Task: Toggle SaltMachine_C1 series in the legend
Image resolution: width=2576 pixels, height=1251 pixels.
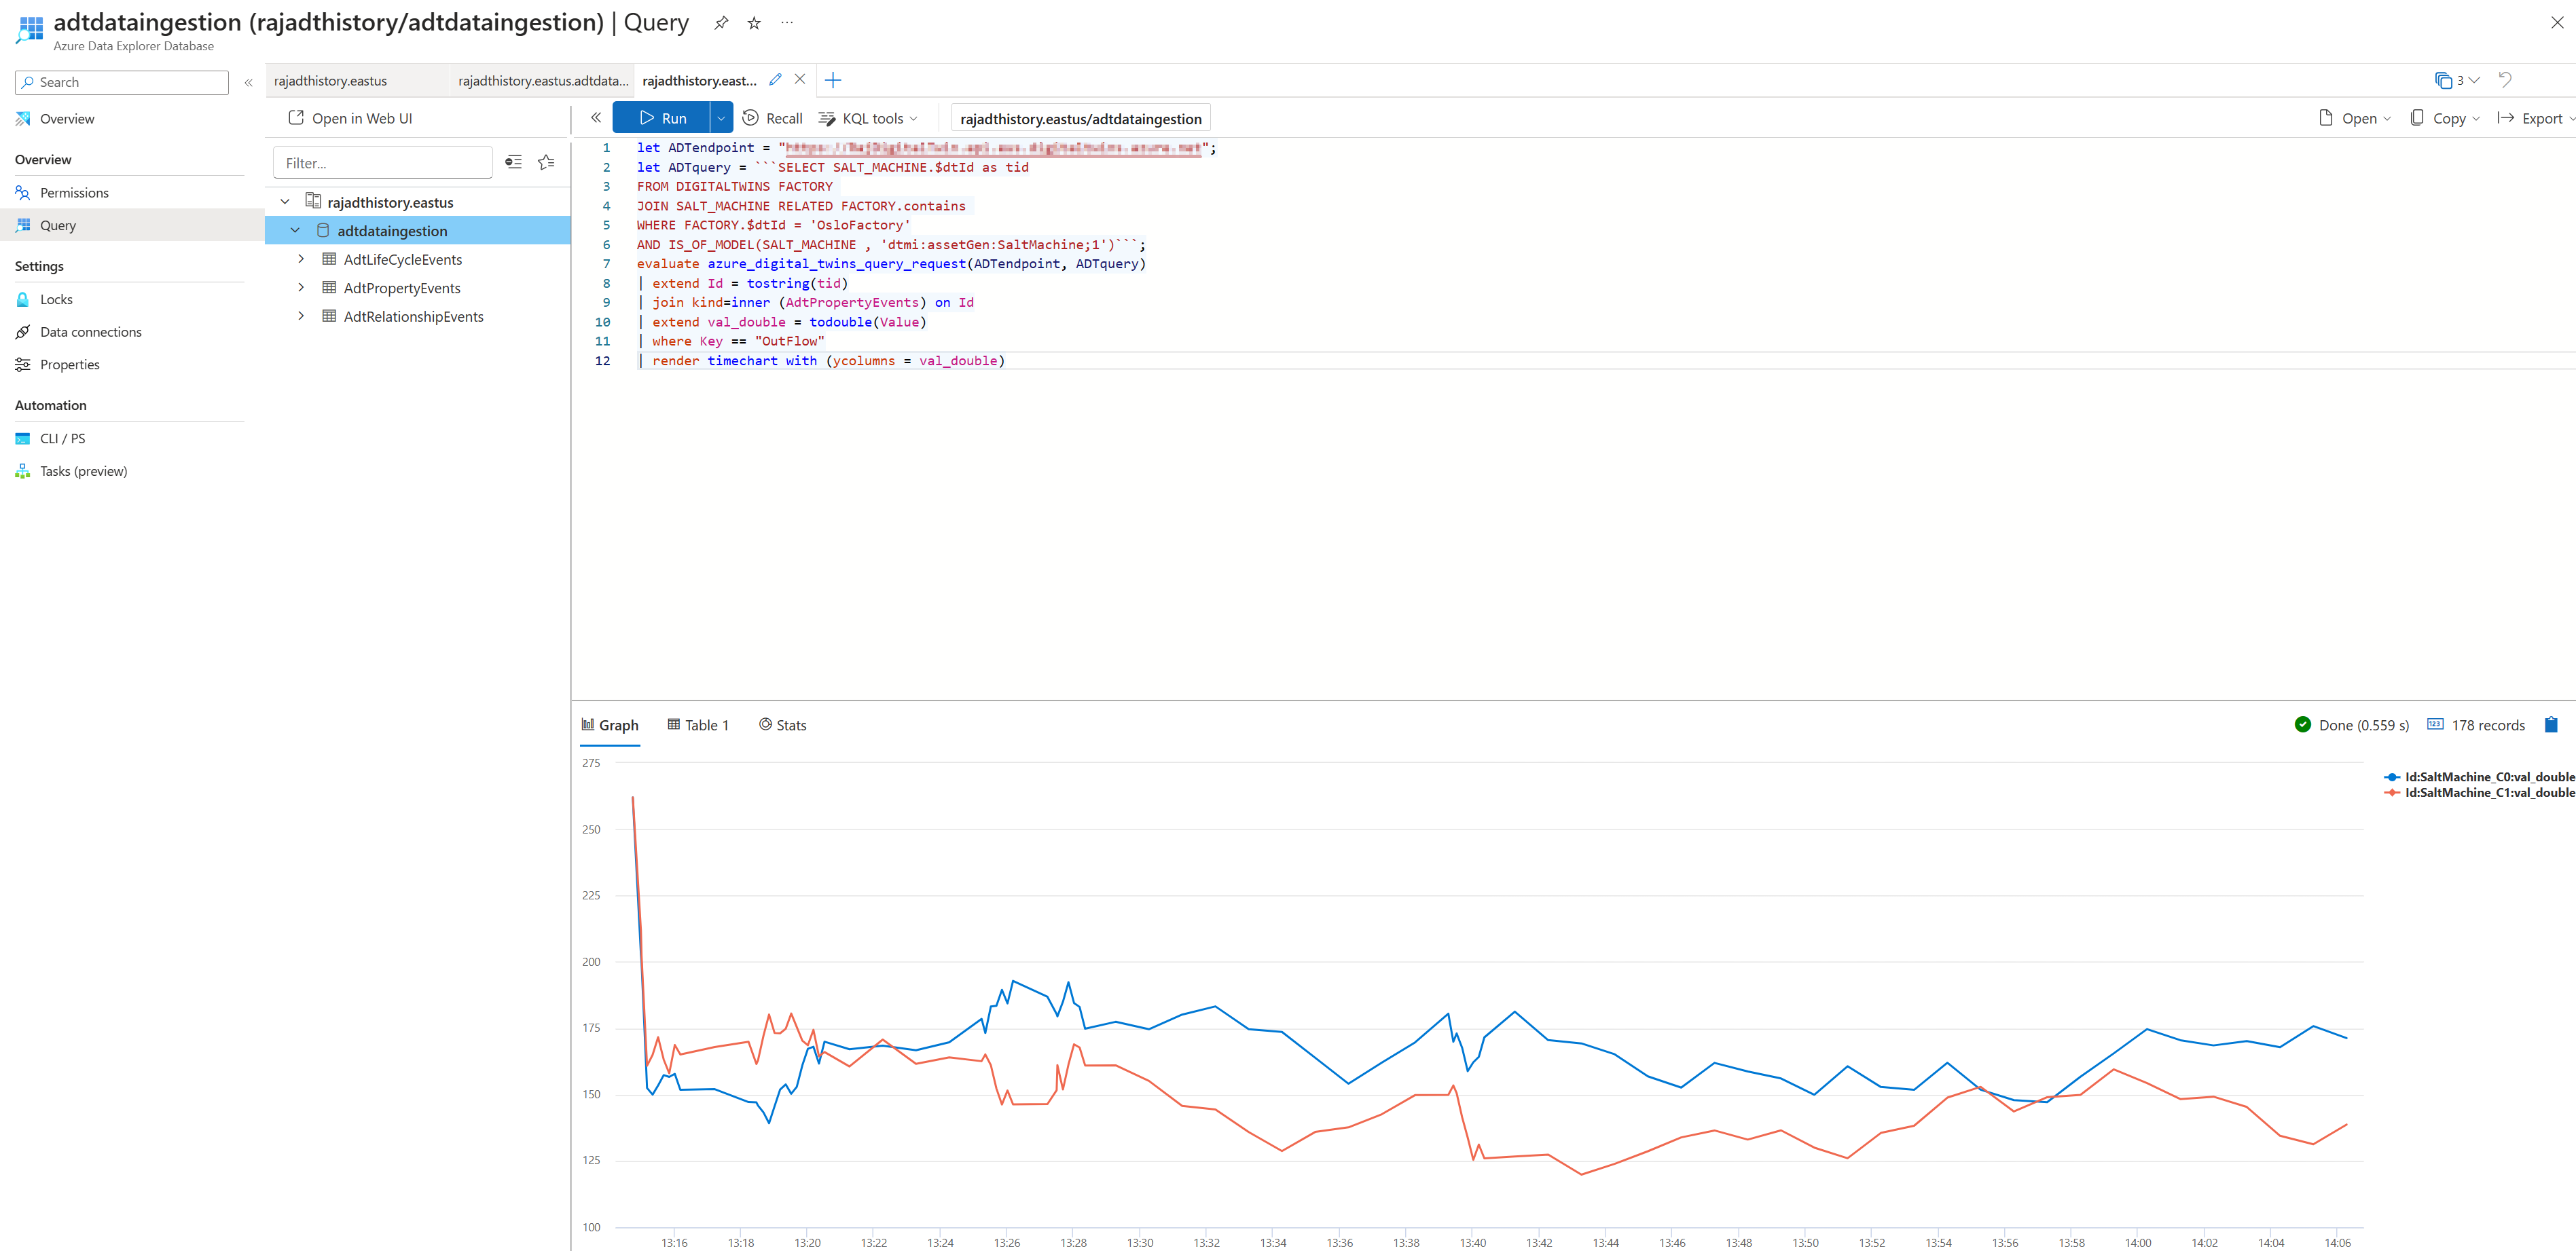Action: pyautogui.click(x=2479, y=792)
